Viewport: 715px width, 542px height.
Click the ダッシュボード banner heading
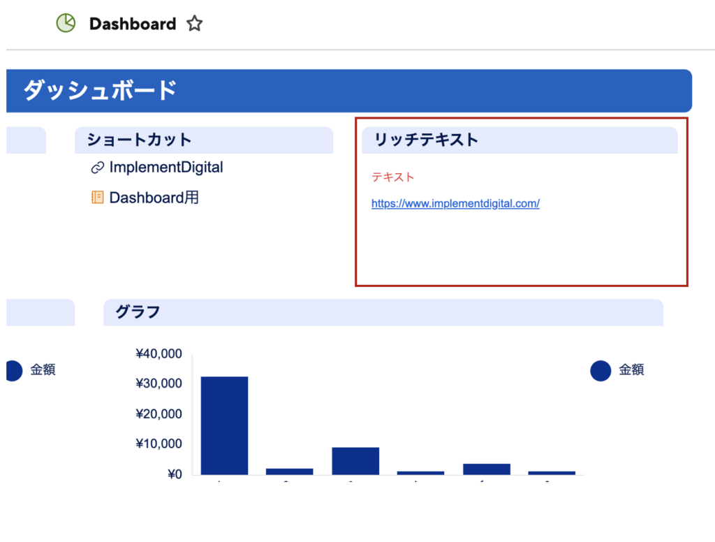(x=101, y=90)
